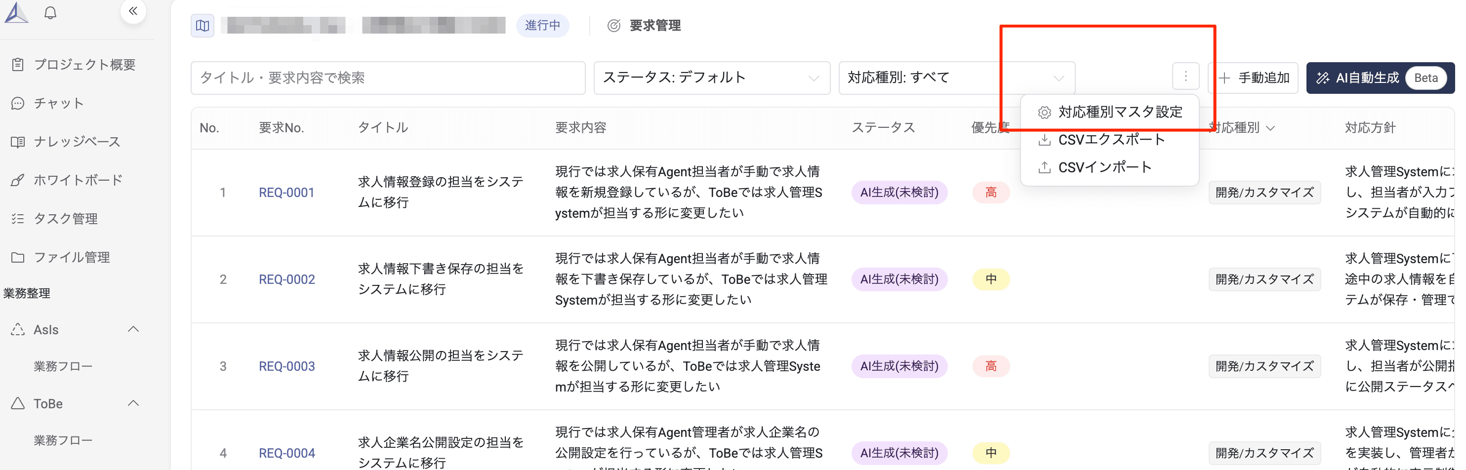Click 開発/カスタマイズ tag in REQ-0003 row
The image size is (1466, 470).
pyautogui.click(x=1264, y=366)
